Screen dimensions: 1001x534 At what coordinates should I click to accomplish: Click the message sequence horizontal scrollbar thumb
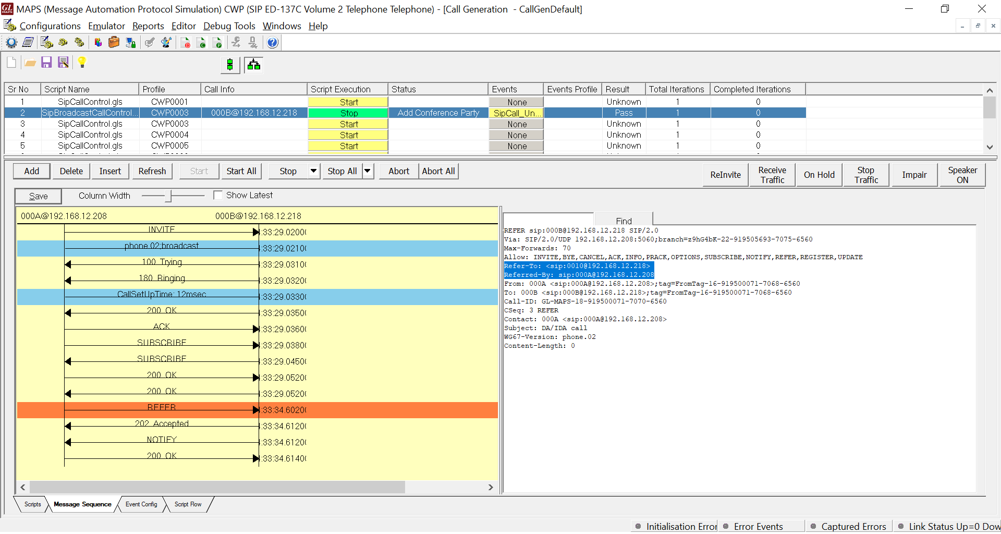pyautogui.click(x=217, y=487)
